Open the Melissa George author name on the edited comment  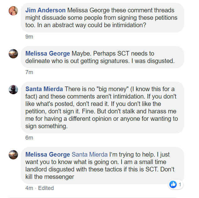[x=48, y=154]
